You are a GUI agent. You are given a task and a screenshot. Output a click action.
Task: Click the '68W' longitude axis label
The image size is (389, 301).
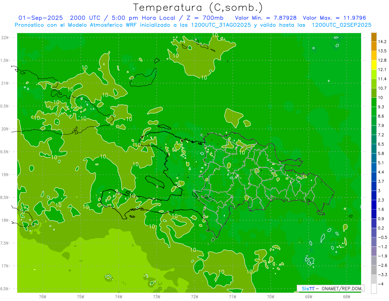(346, 296)
